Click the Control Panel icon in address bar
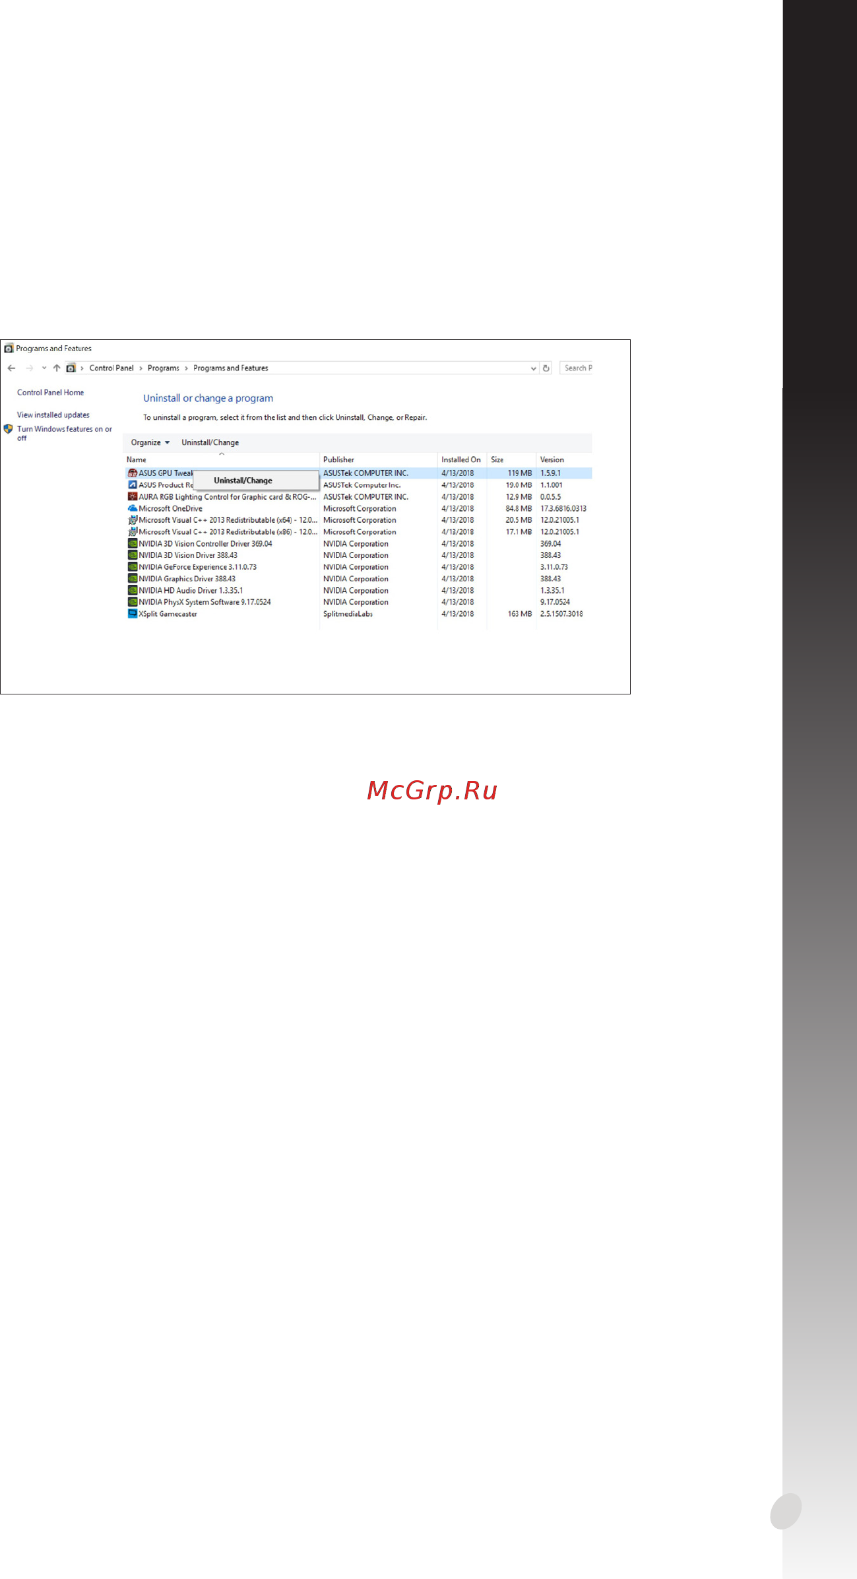This screenshot has width=857, height=1579. point(71,368)
